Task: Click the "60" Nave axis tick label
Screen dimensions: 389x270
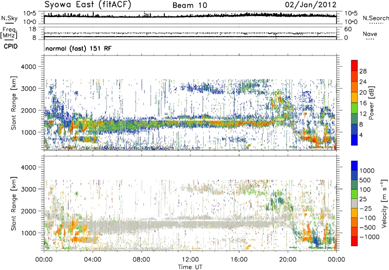Action: 348,29
